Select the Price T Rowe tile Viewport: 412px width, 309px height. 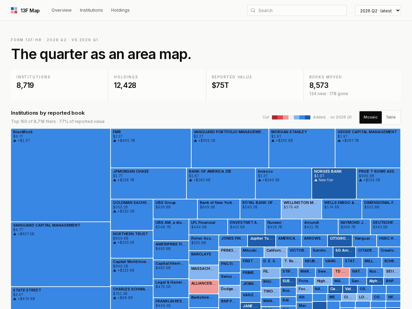[x=378, y=183]
